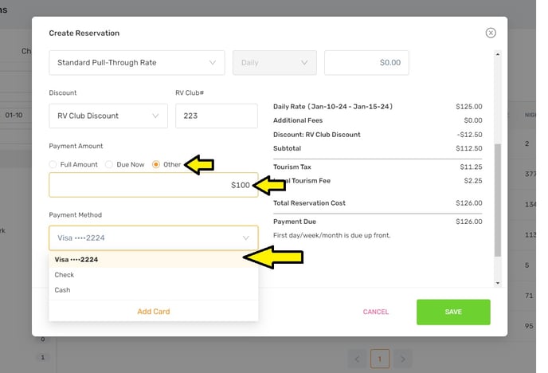Open the Standard Pull-Through Rate dropdown
The height and width of the screenshot is (373, 548).
136,62
